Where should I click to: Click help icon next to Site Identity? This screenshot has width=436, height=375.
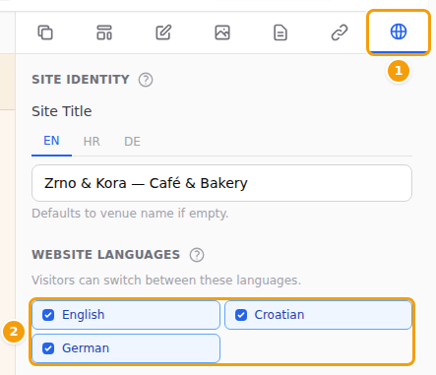click(x=146, y=80)
